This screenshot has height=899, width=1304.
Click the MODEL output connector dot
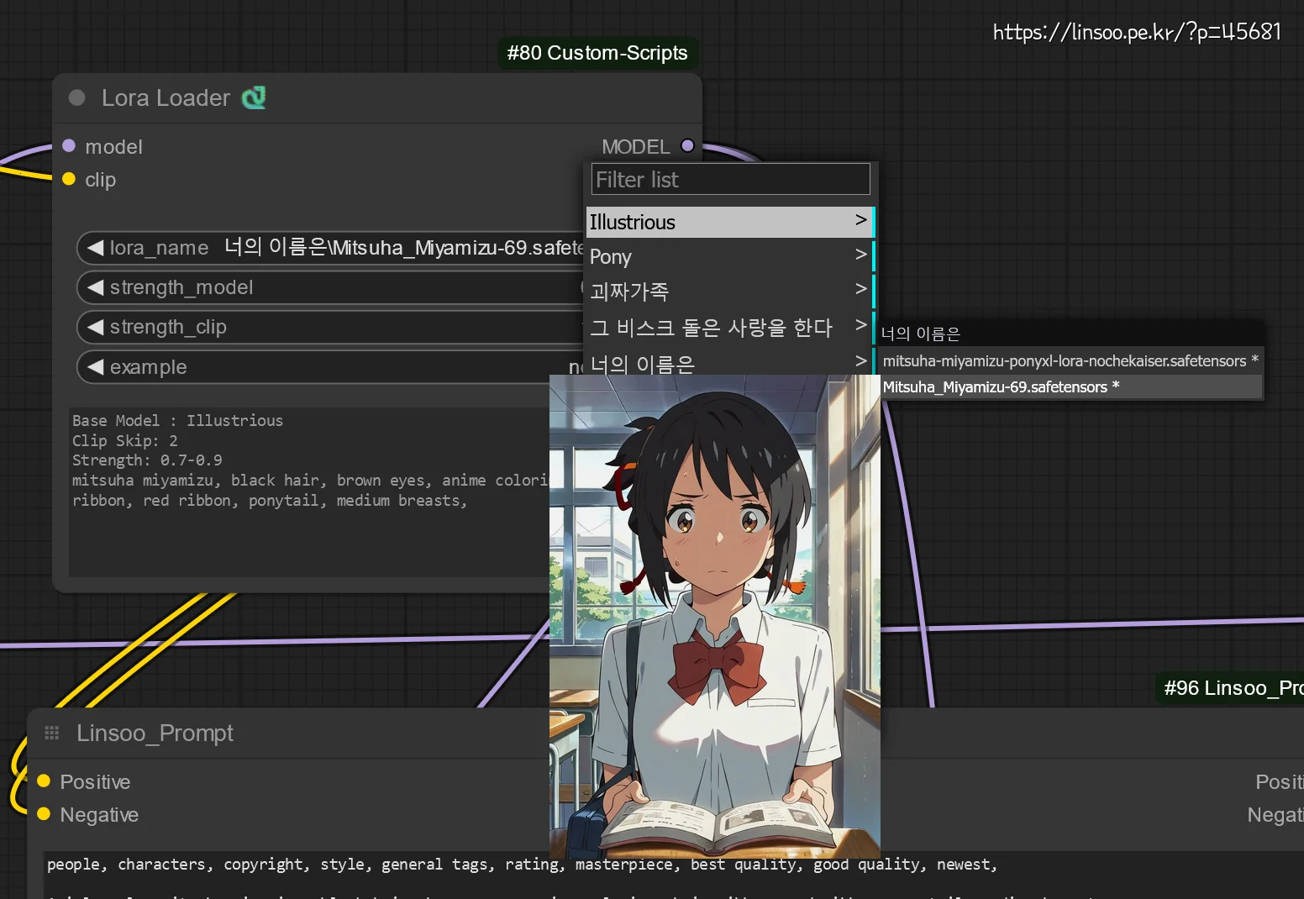pyautogui.click(x=687, y=145)
